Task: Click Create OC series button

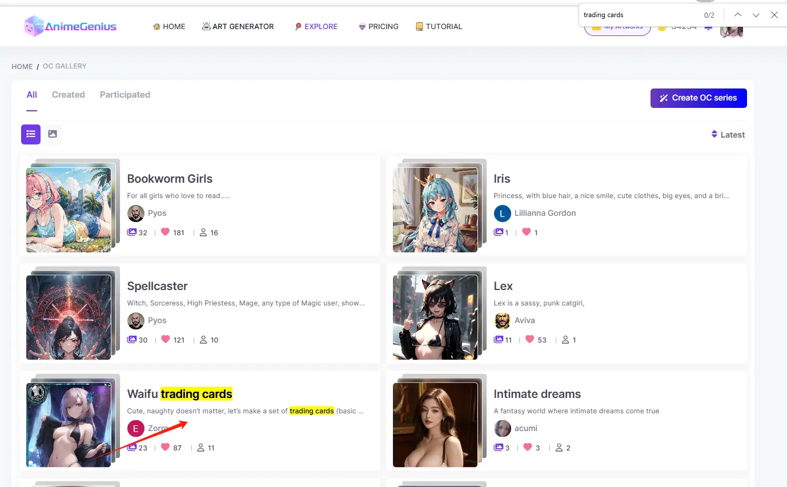Action: (698, 98)
